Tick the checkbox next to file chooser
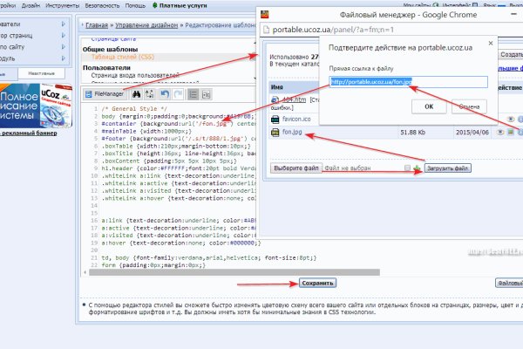The image size is (523, 349). tap(407, 168)
